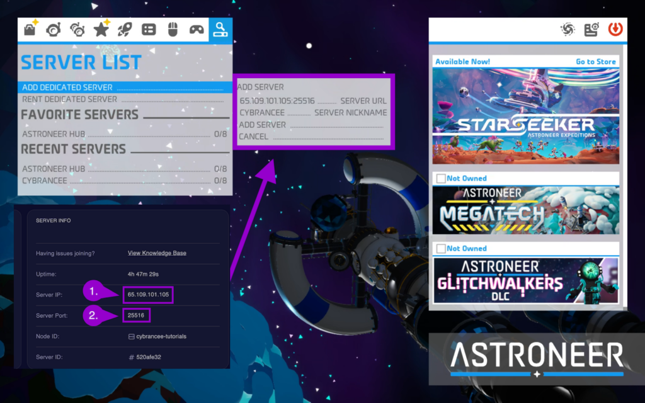Click Cancel in Add Server dialog
Viewport: 645px width, 403px height.
pos(312,137)
